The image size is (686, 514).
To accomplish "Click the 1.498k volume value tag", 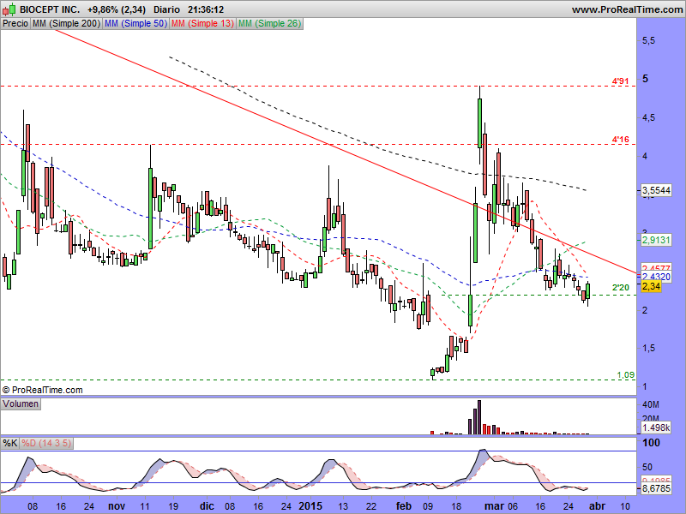I will click(x=656, y=427).
